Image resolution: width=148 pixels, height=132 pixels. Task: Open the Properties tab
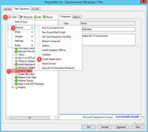[65, 17]
